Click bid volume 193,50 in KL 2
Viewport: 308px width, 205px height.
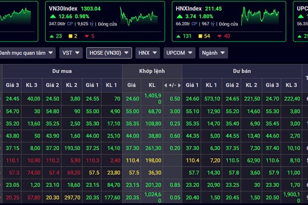72,148
